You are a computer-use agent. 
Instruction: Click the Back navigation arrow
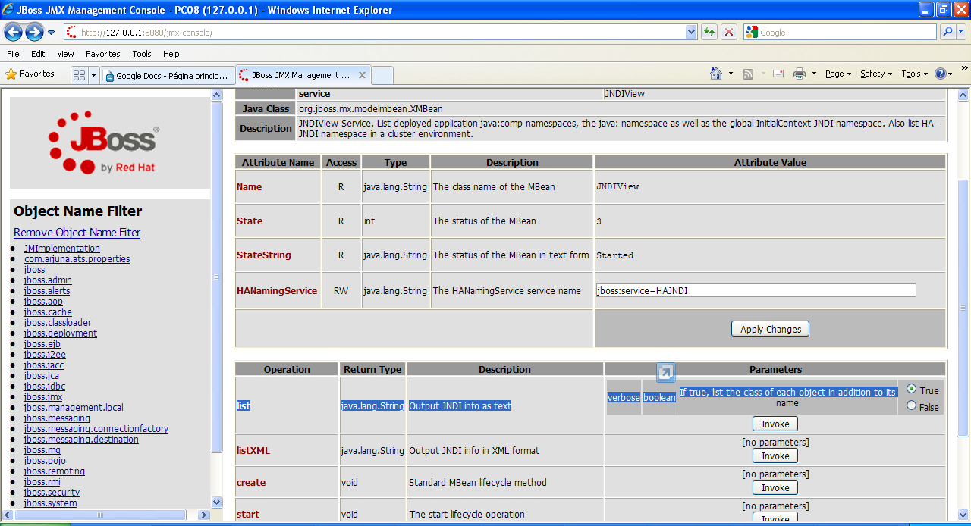click(13, 31)
